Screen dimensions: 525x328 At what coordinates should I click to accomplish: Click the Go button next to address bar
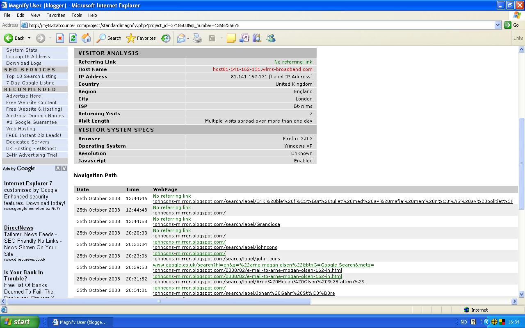(x=512, y=25)
